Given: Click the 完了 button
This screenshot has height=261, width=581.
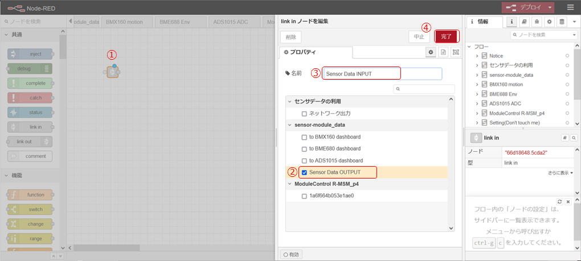Looking at the screenshot, I should pyautogui.click(x=447, y=36).
